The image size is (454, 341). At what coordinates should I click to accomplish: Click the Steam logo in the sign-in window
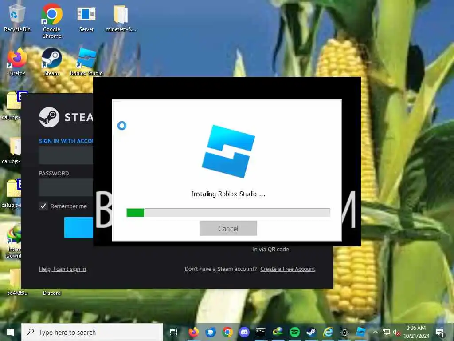click(x=49, y=117)
